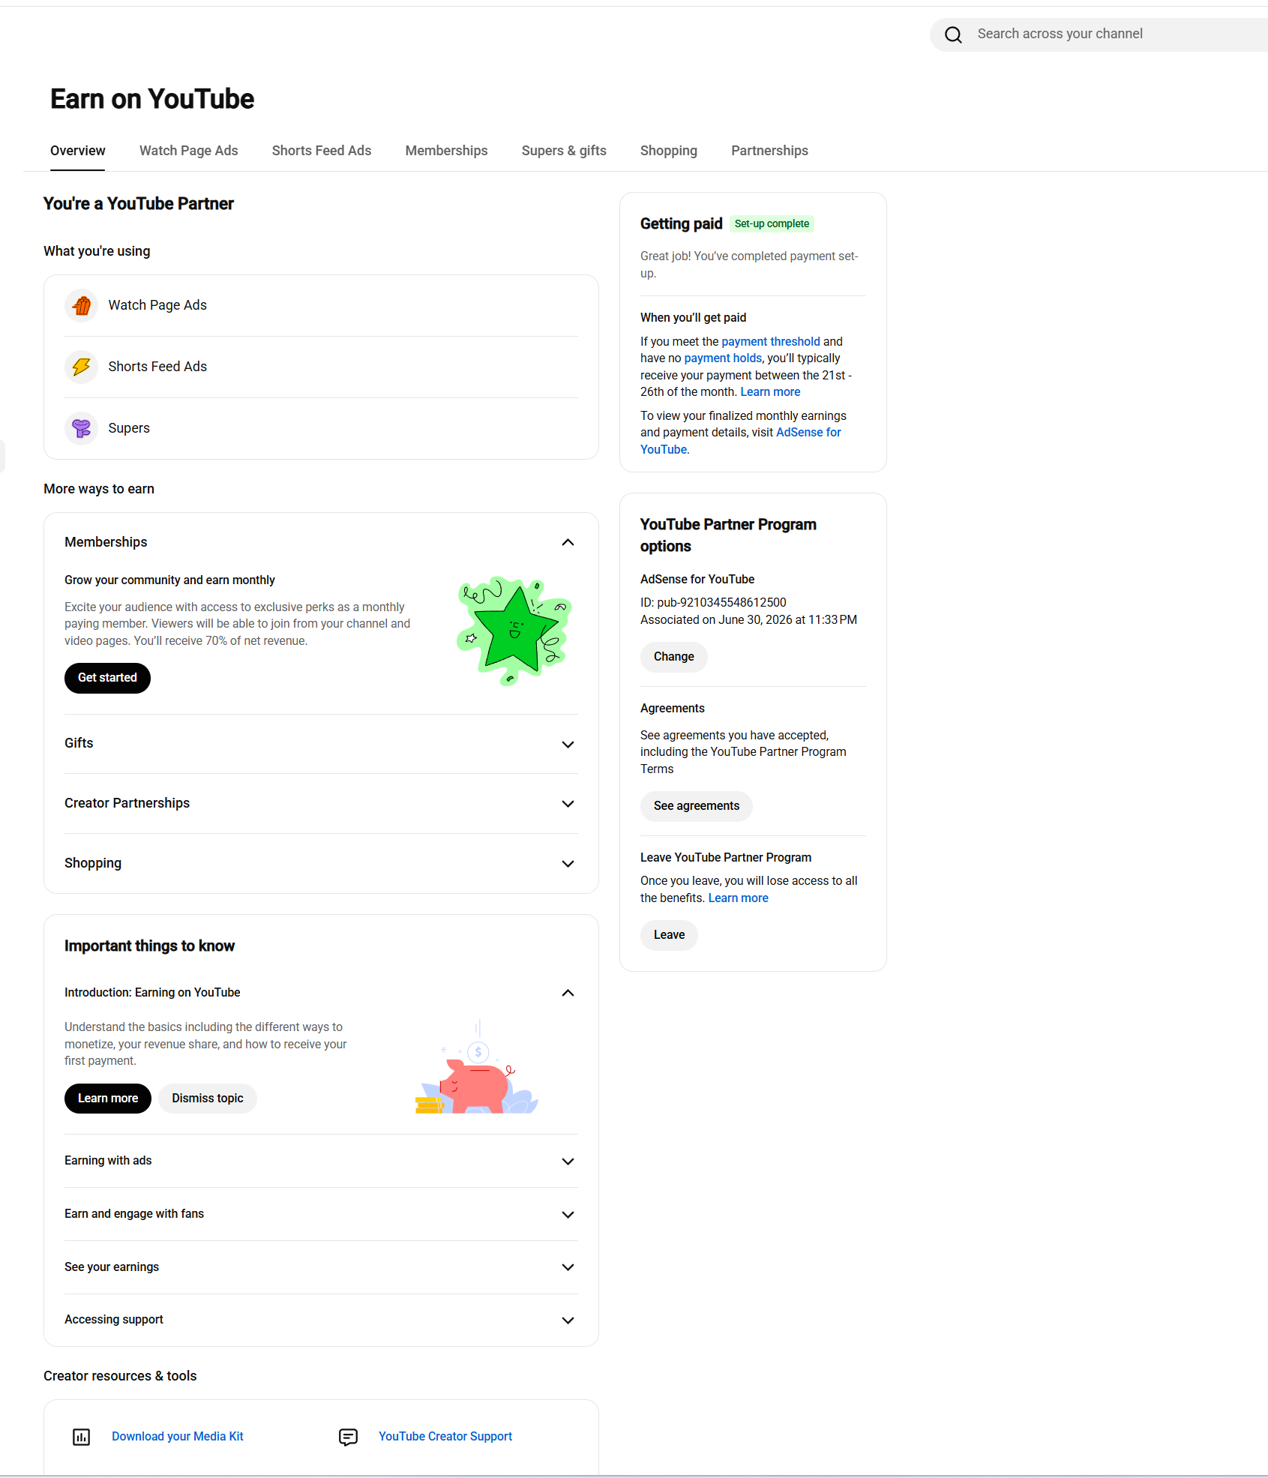
Task: Click the Supers purple icon
Action: click(x=82, y=428)
